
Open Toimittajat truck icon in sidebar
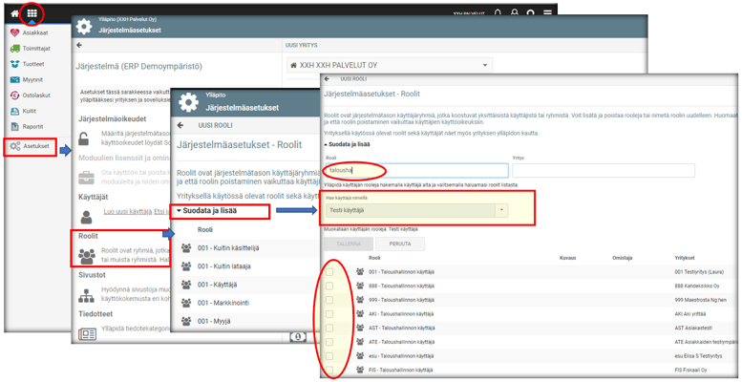[x=14, y=48]
